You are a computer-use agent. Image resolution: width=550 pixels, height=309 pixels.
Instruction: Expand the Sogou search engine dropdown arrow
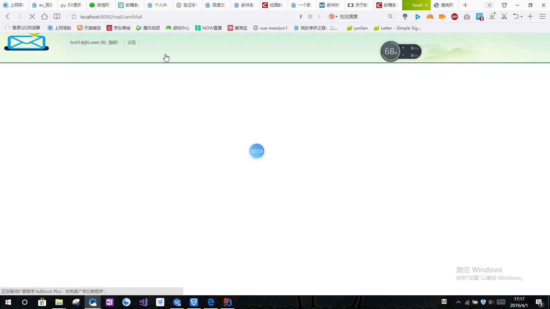(x=336, y=16)
